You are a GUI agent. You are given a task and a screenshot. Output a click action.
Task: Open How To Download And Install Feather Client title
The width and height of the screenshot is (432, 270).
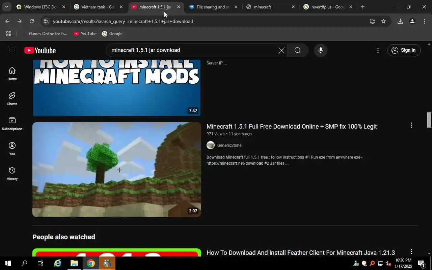click(x=300, y=252)
